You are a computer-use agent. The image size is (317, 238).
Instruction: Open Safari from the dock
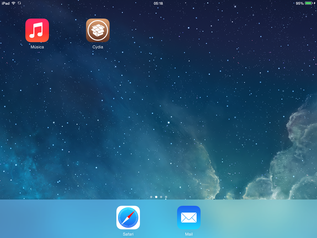(x=128, y=218)
